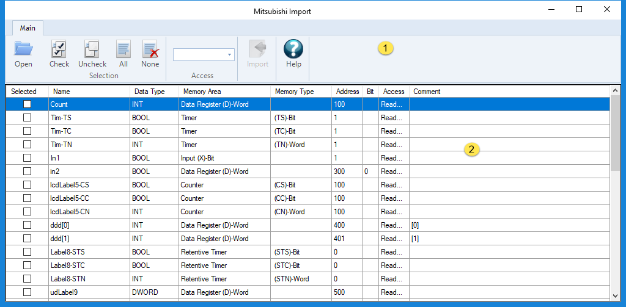
Task: Click the None selection icon
Action: [x=150, y=49]
